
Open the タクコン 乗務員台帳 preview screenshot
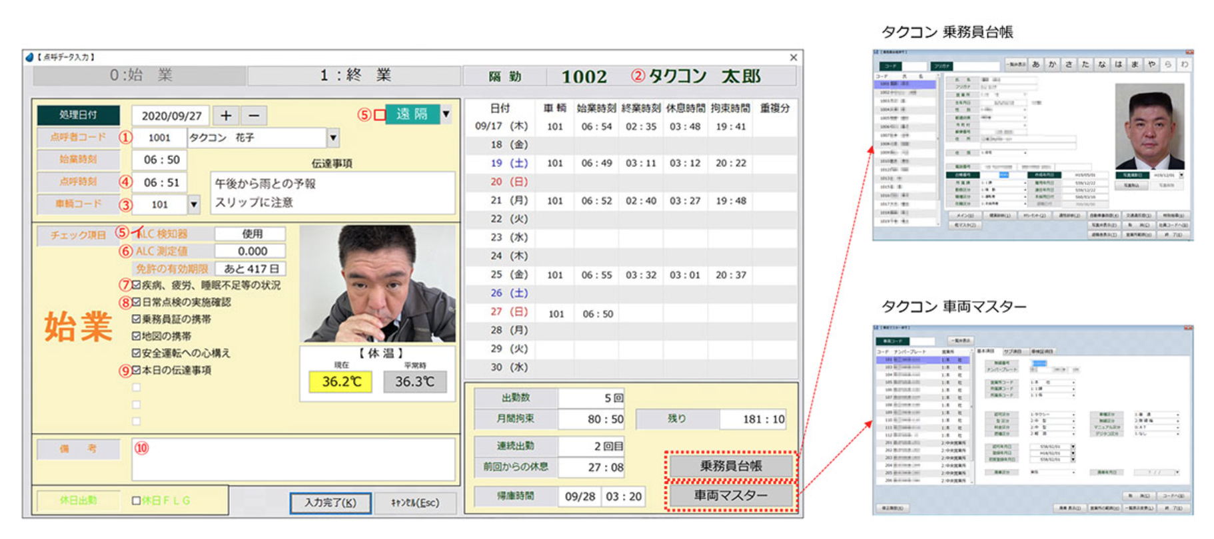coord(1032,145)
